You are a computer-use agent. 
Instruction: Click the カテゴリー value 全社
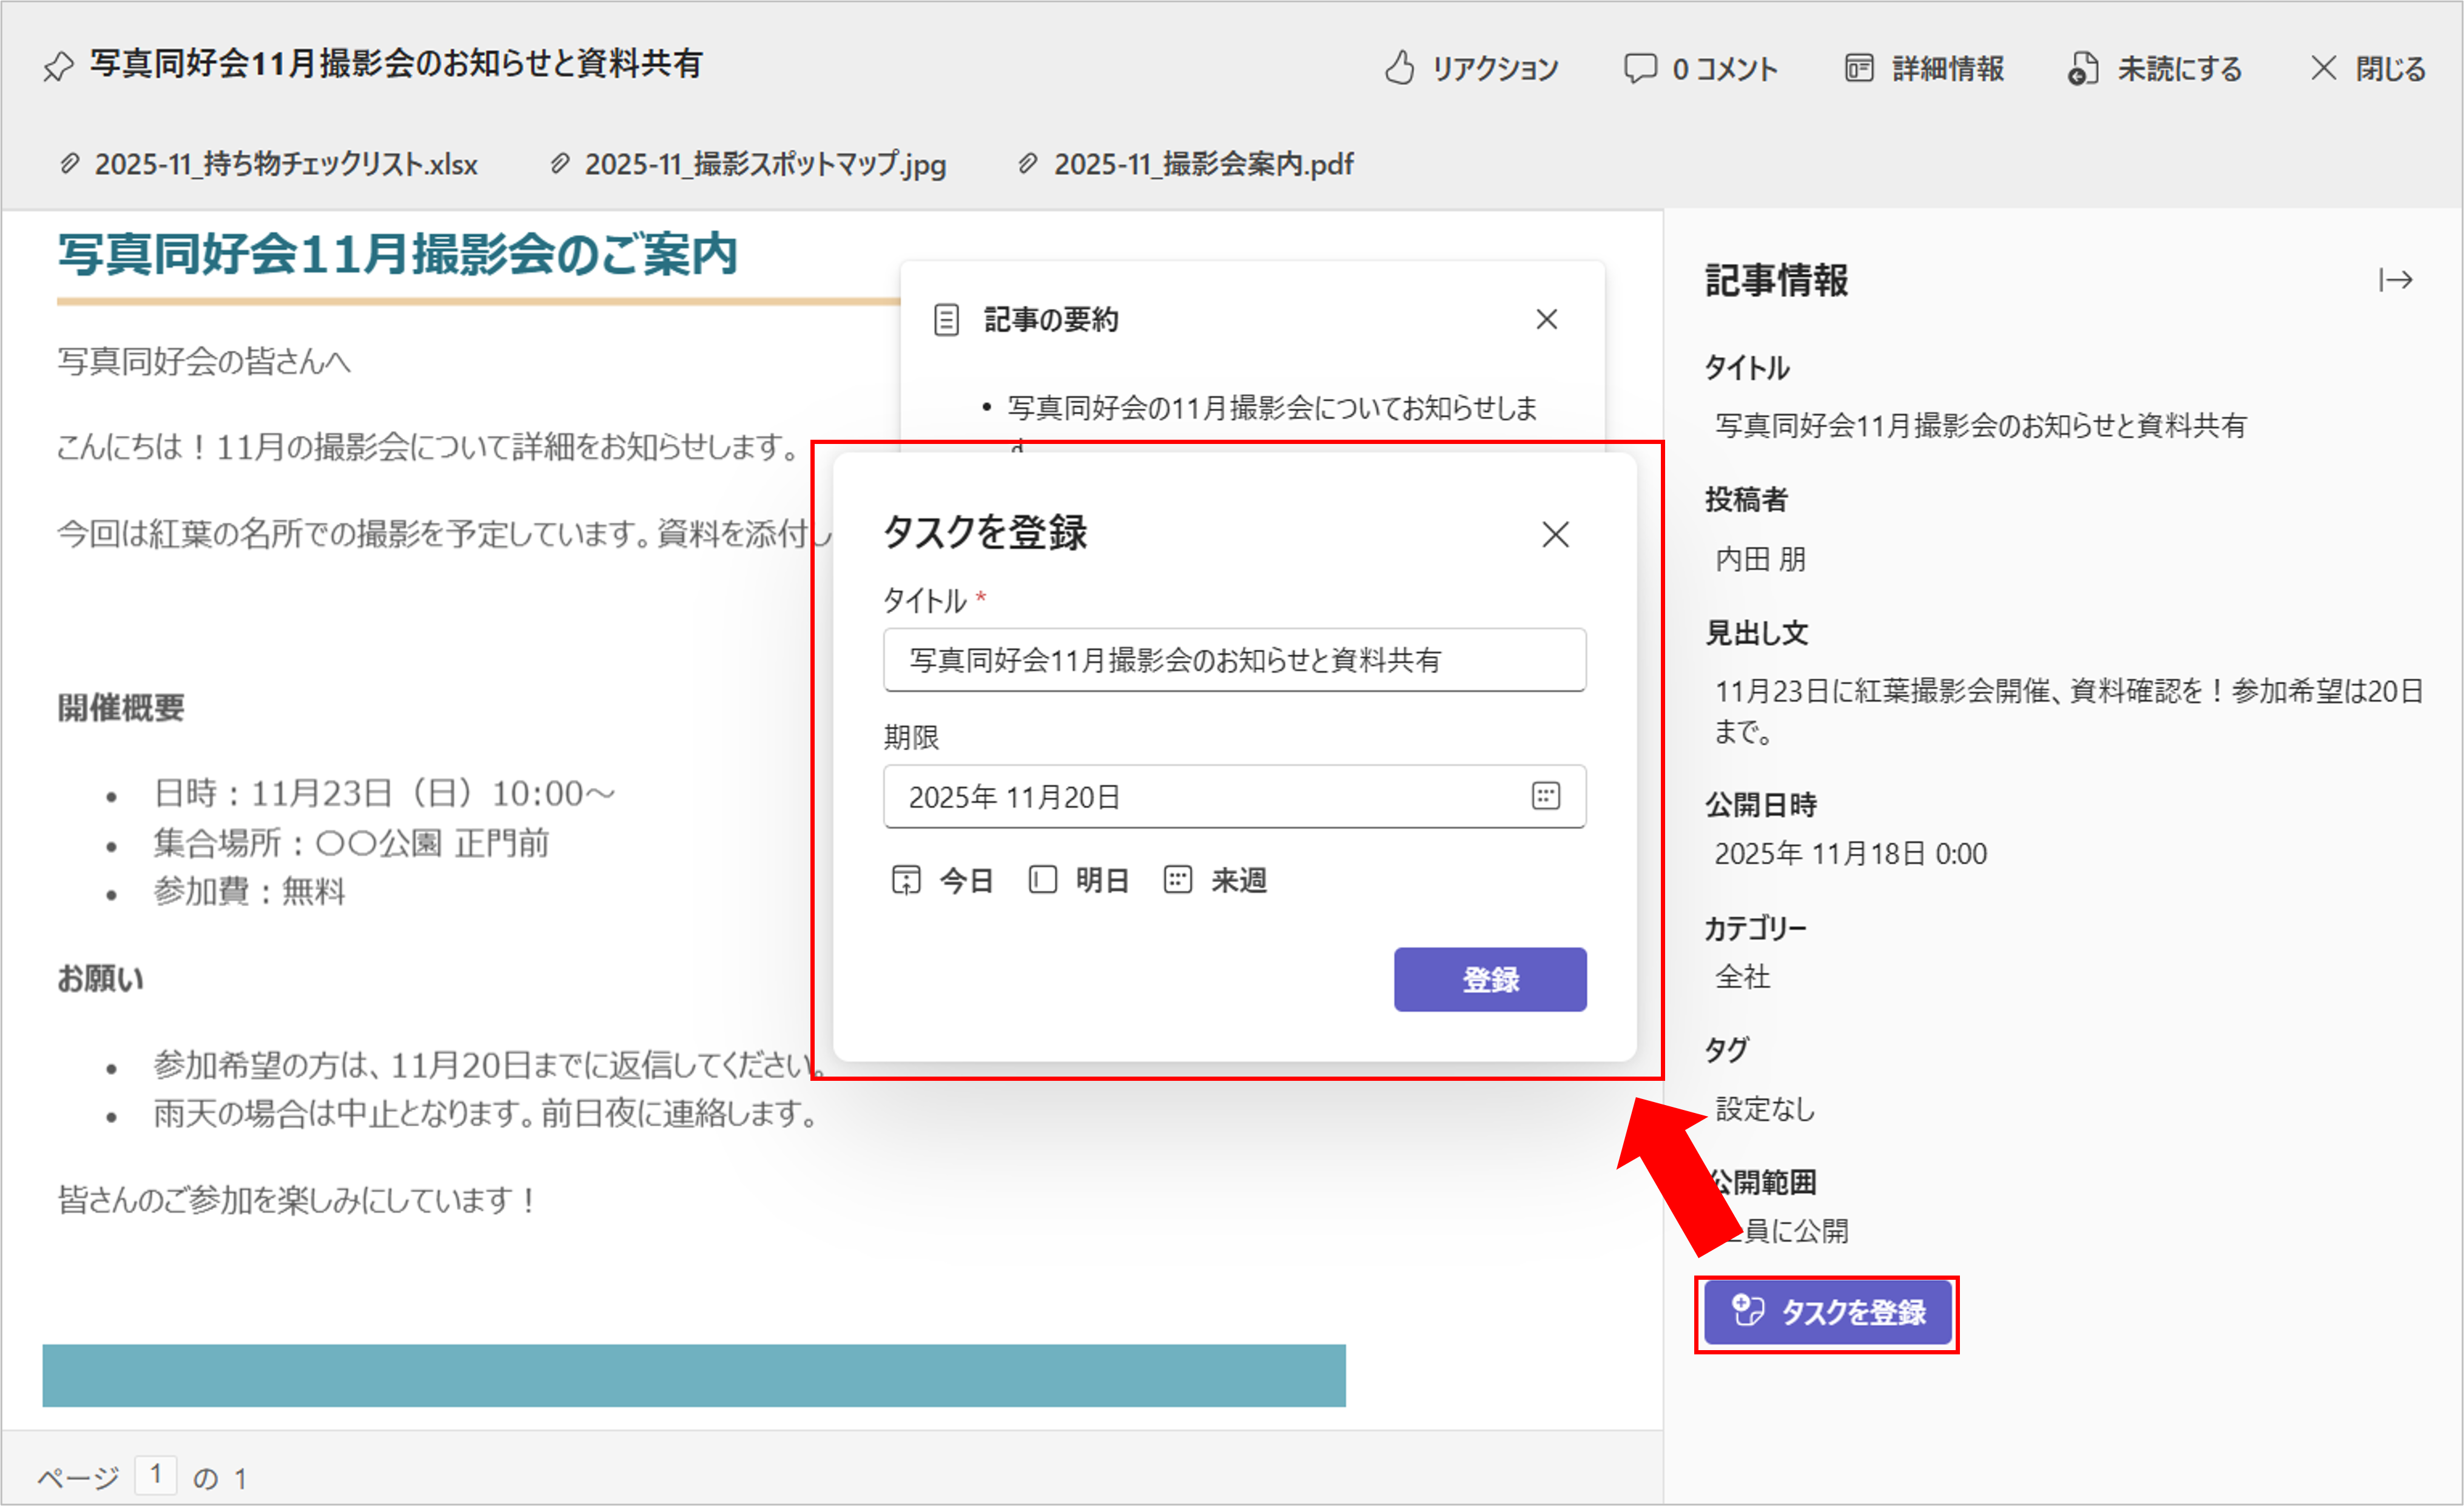point(1743,977)
